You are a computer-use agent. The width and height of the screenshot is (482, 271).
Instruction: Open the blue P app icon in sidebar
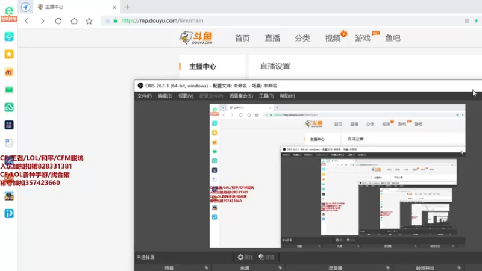click(9, 213)
